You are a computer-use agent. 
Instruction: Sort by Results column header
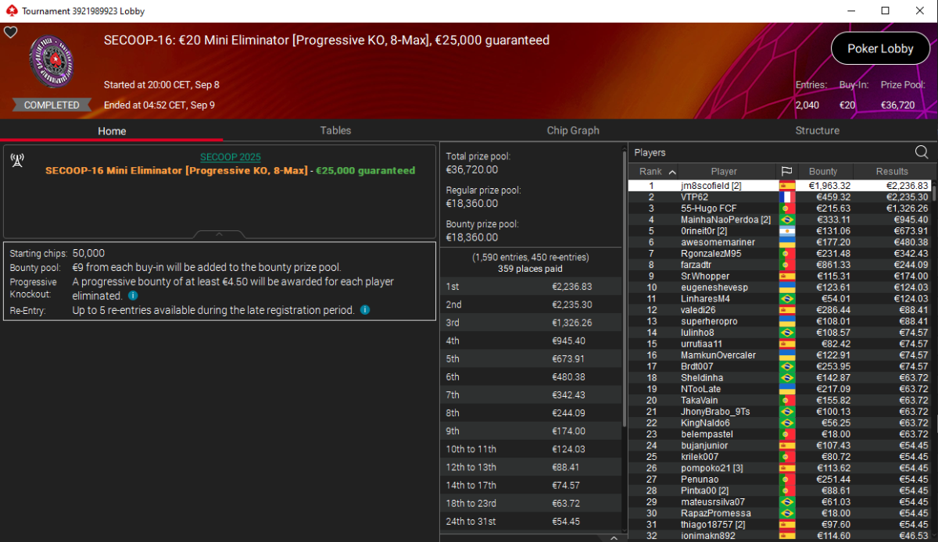[x=892, y=171]
